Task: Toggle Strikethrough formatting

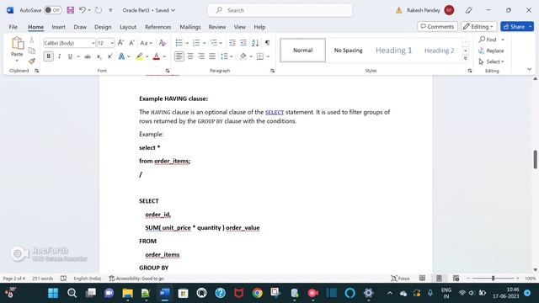Action: click(x=88, y=56)
